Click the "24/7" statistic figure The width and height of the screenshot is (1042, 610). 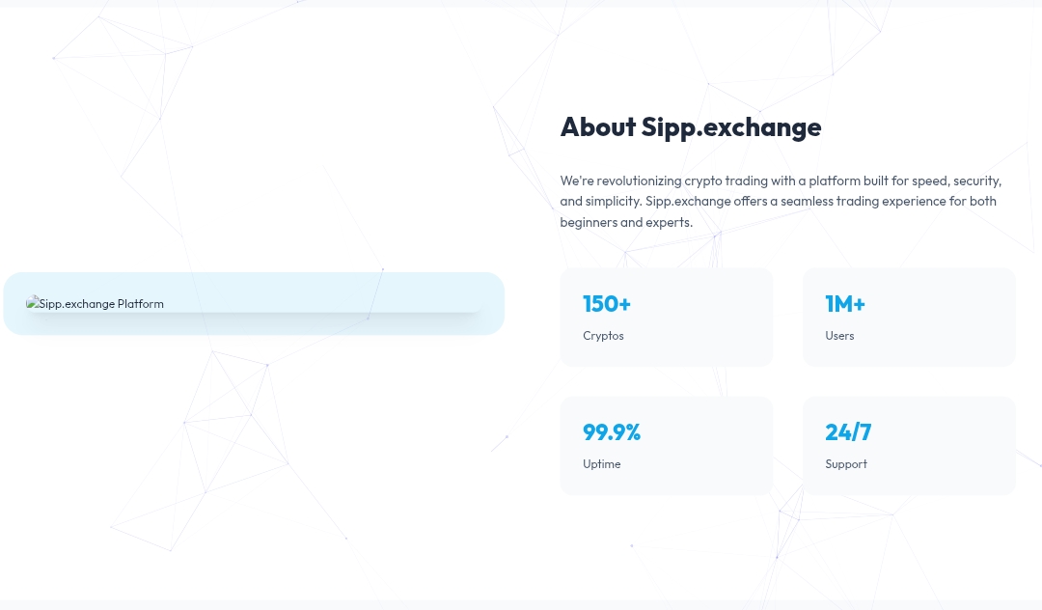click(848, 432)
